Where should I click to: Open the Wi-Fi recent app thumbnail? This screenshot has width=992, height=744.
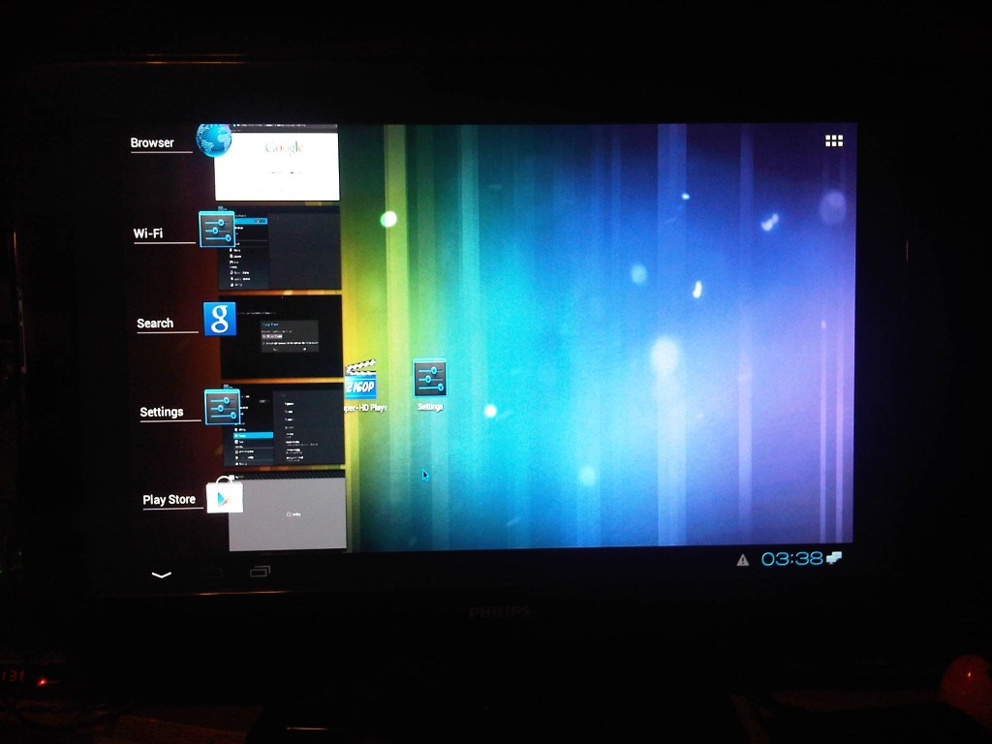[x=278, y=250]
